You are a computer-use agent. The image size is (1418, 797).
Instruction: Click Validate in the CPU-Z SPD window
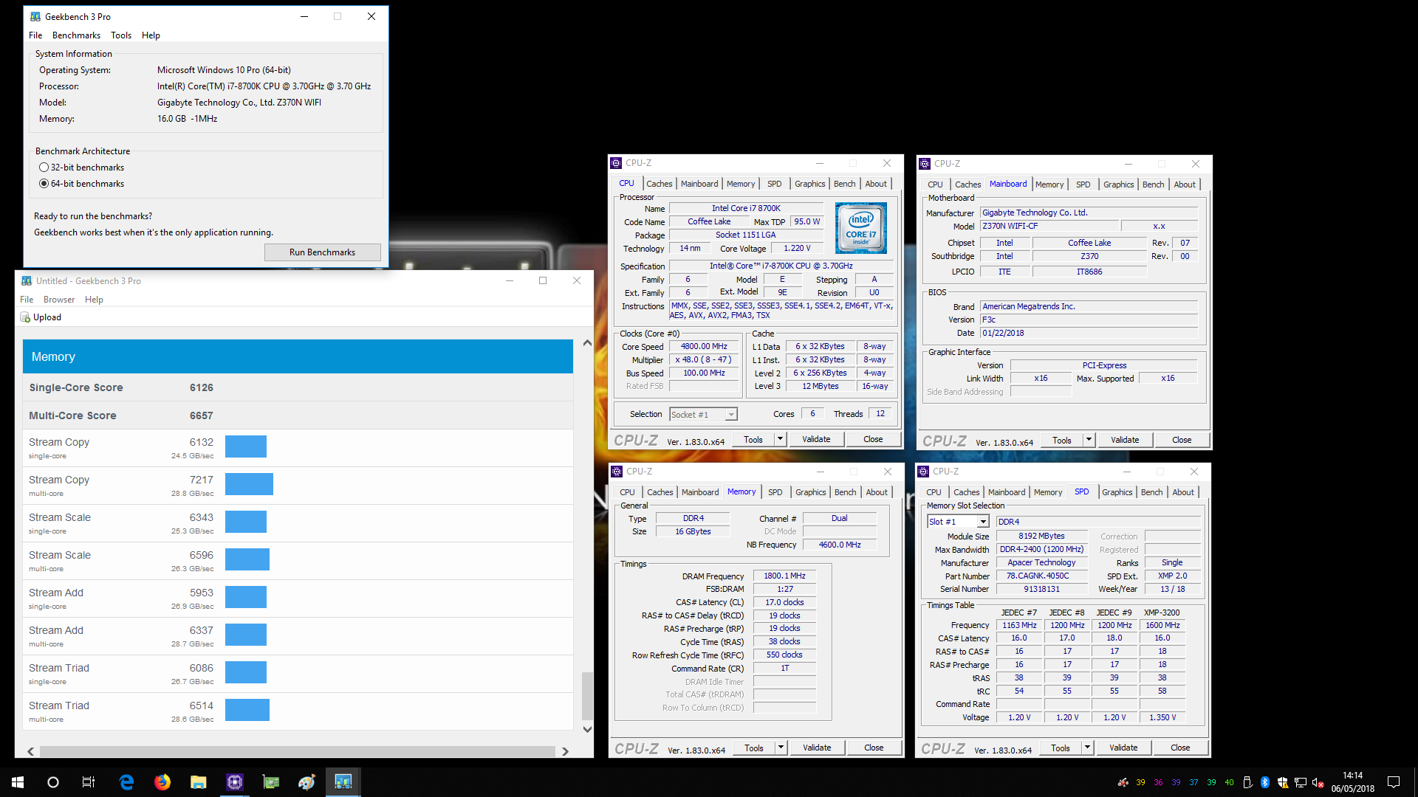click(x=1123, y=748)
